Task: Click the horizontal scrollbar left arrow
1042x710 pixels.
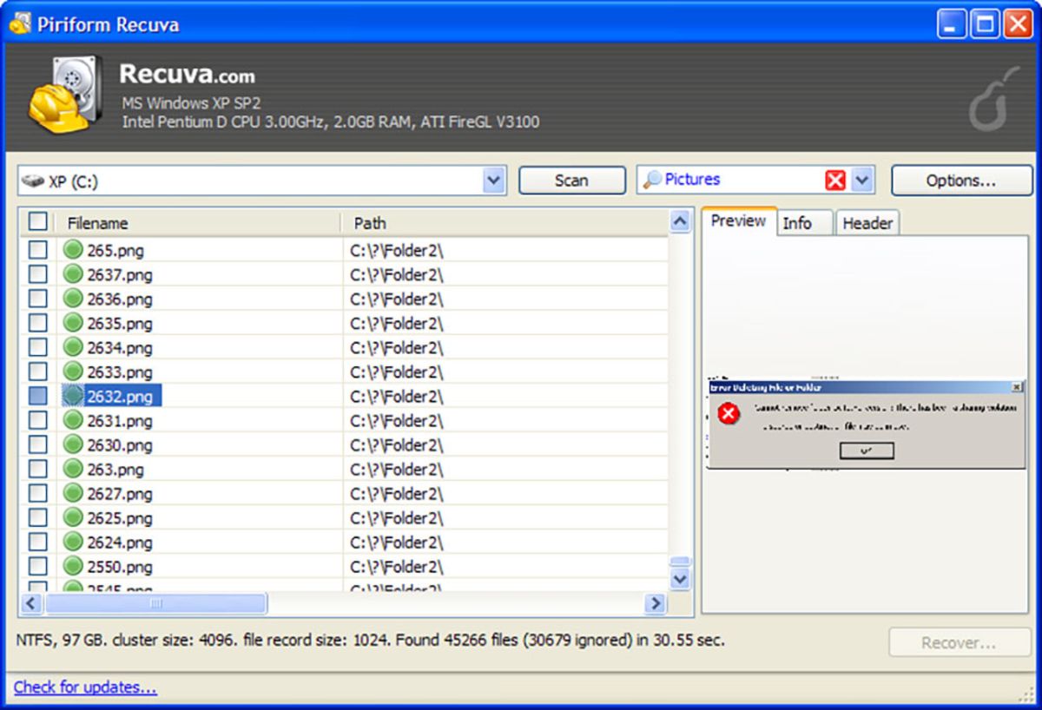Action: [x=31, y=602]
